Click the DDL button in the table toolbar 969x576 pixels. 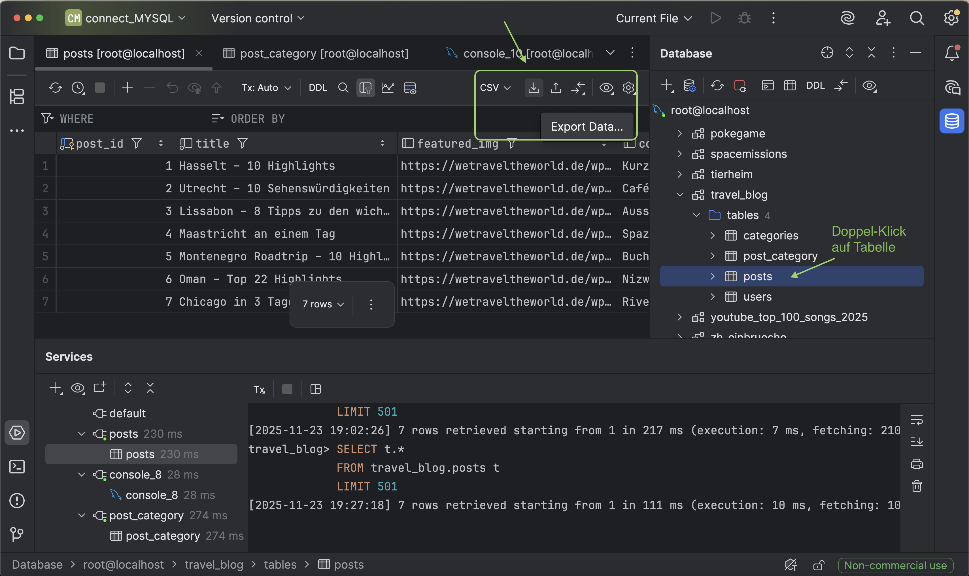pyautogui.click(x=317, y=88)
